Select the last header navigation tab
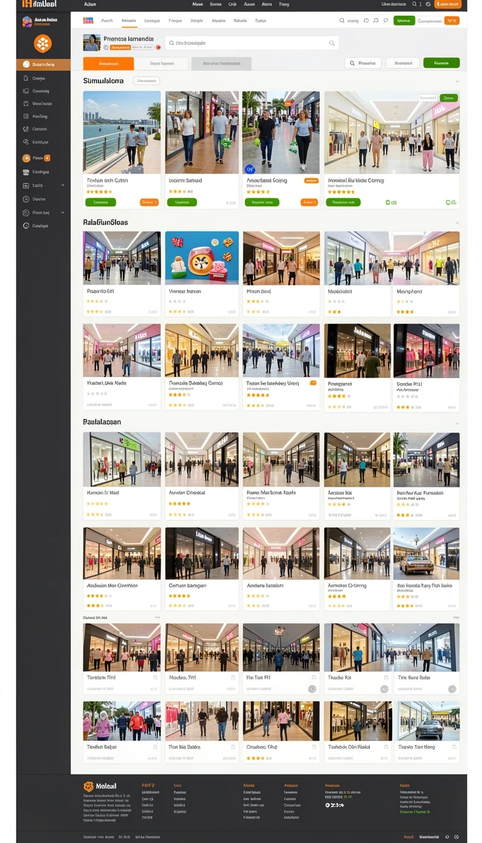 pos(260,21)
